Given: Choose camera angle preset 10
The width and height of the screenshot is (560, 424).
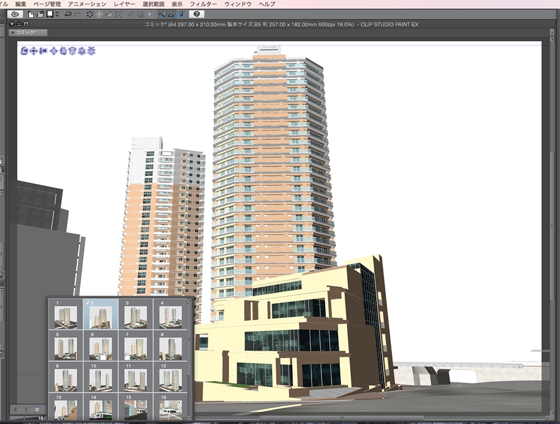Looking at the screenshot, I should click(101, 377).
